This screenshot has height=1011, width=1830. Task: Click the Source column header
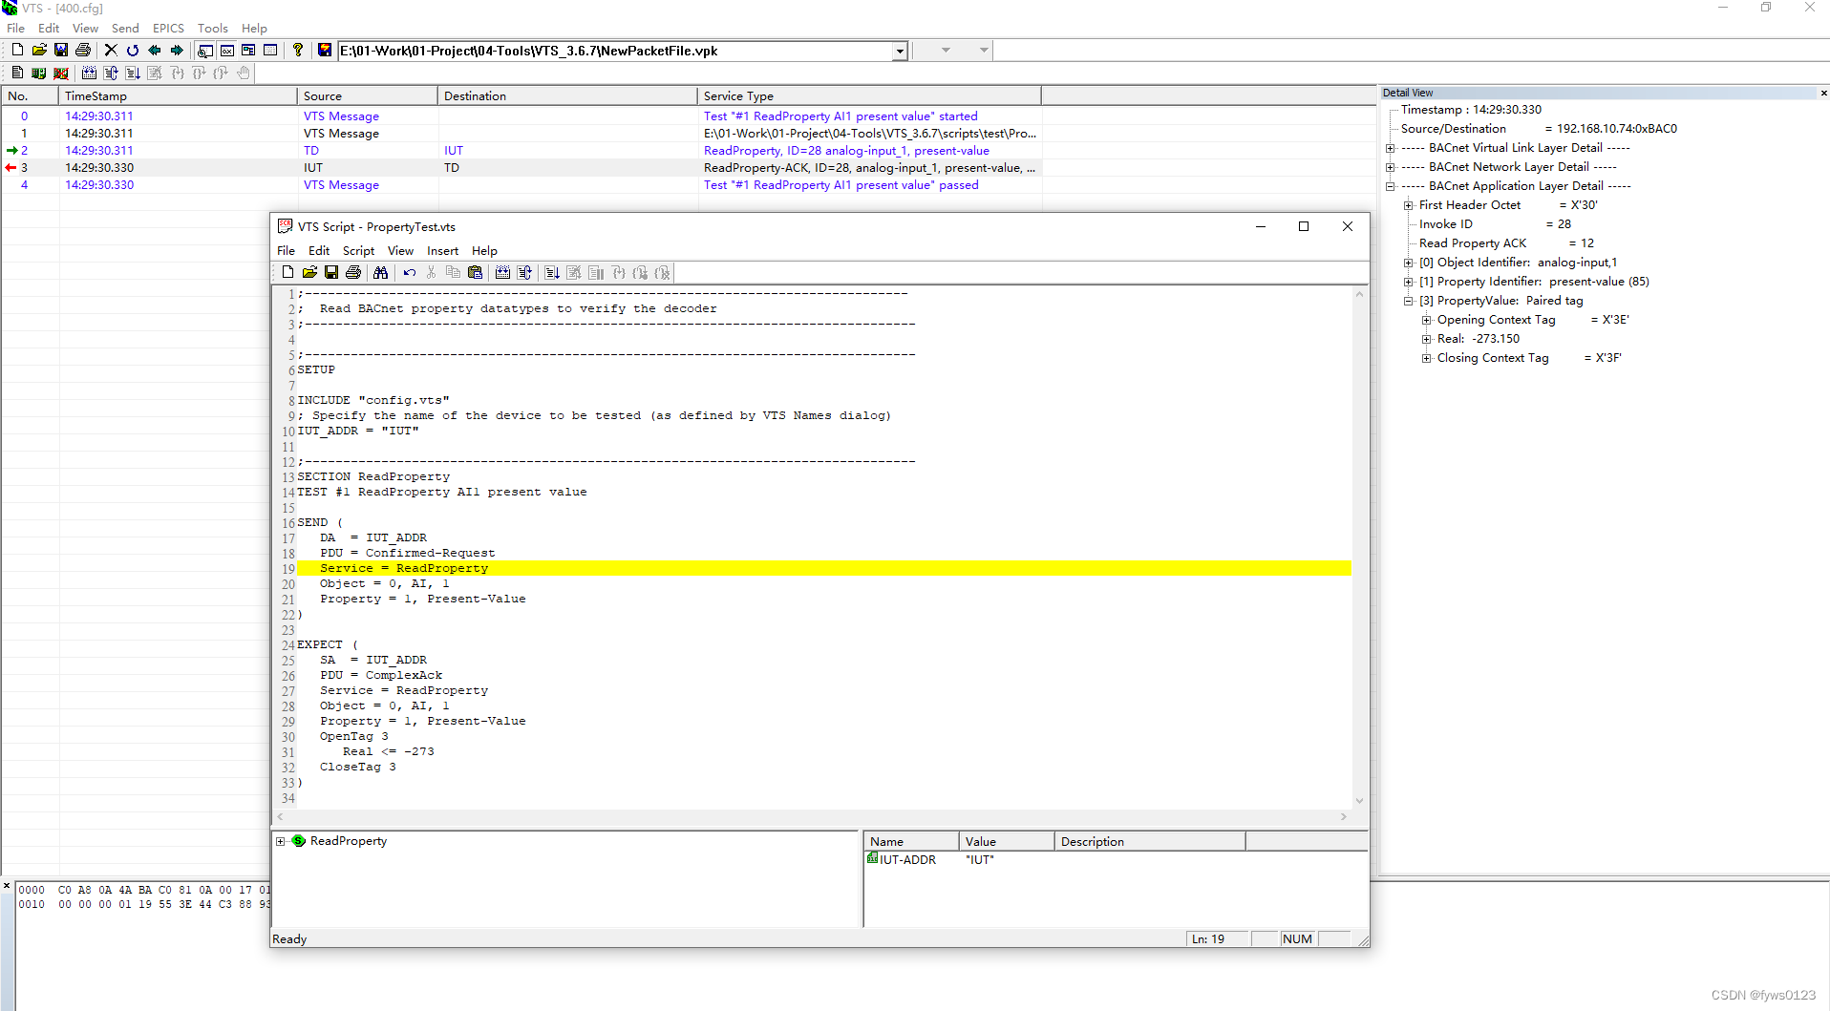(368, 95)
